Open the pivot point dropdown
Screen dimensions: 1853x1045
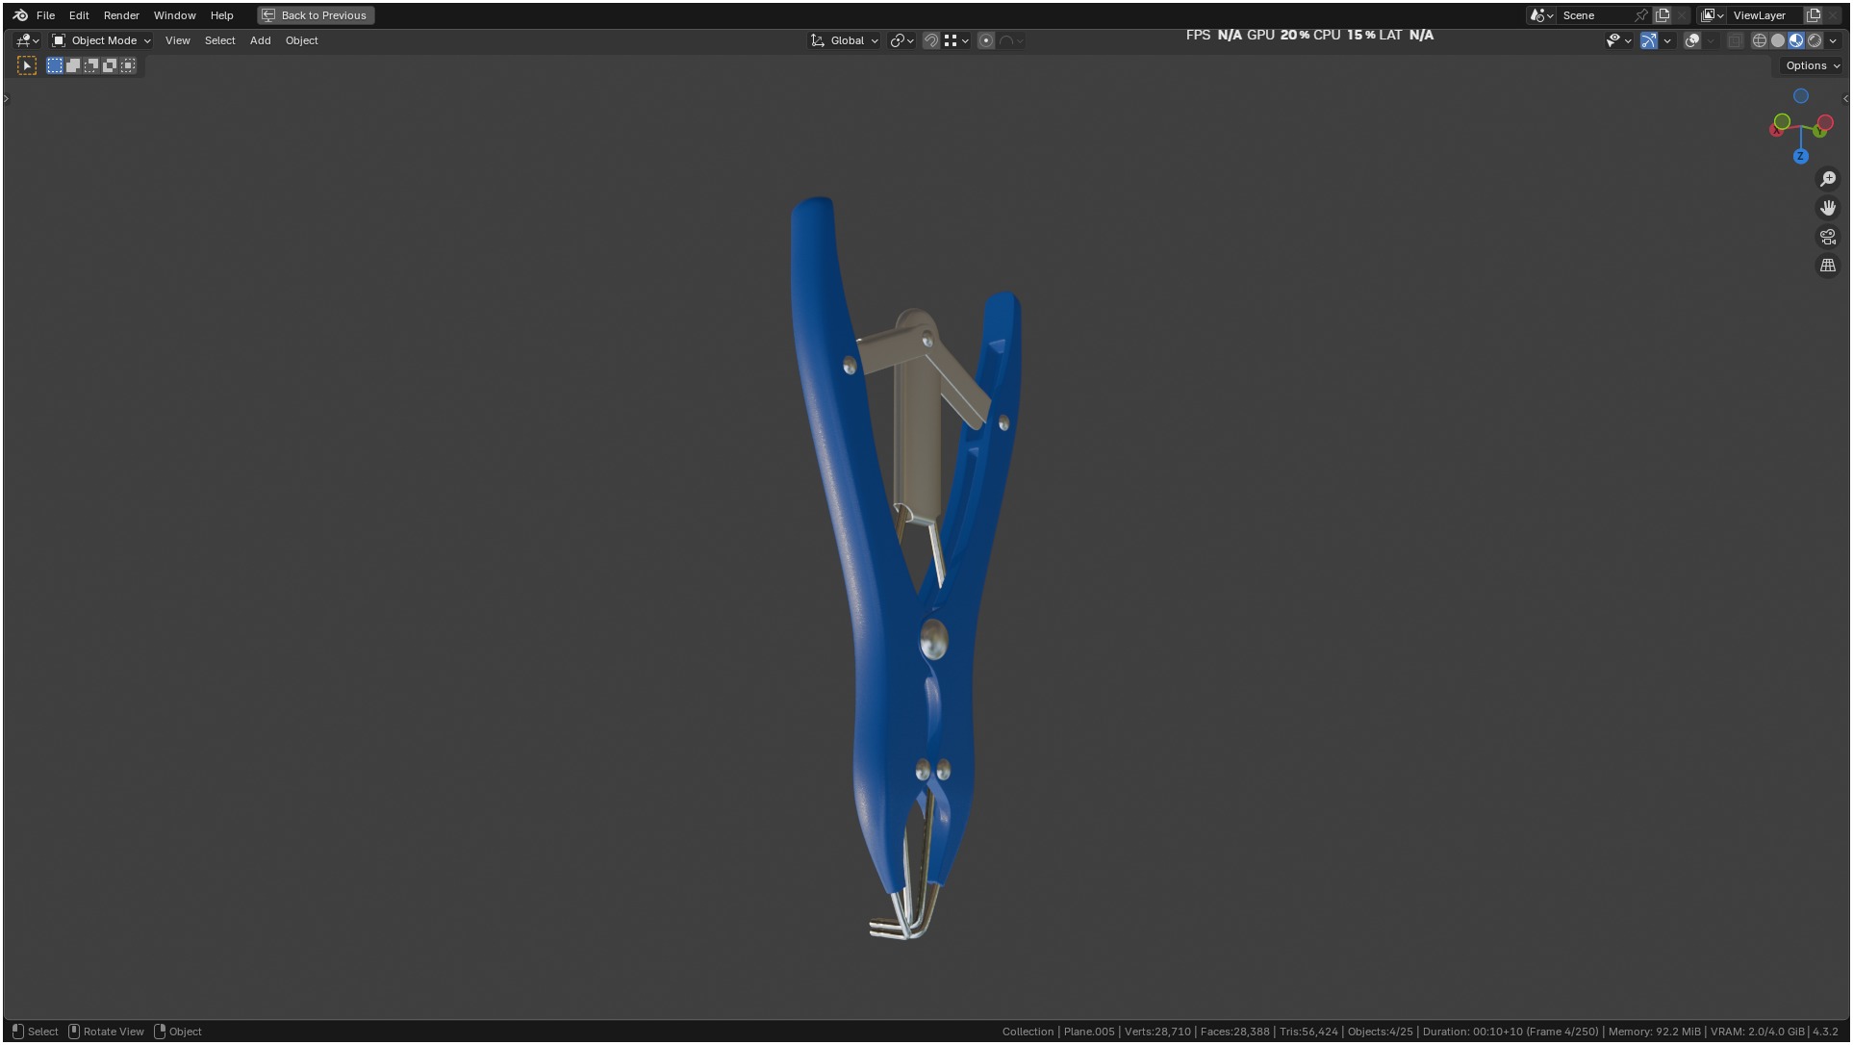click(x=901, y=40)
